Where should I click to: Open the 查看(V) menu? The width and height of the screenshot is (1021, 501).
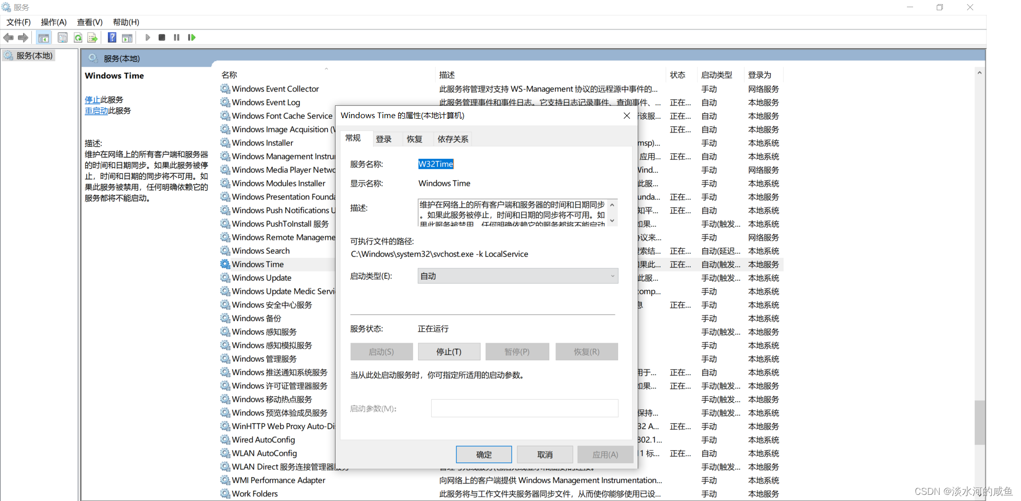pos(90,22)
